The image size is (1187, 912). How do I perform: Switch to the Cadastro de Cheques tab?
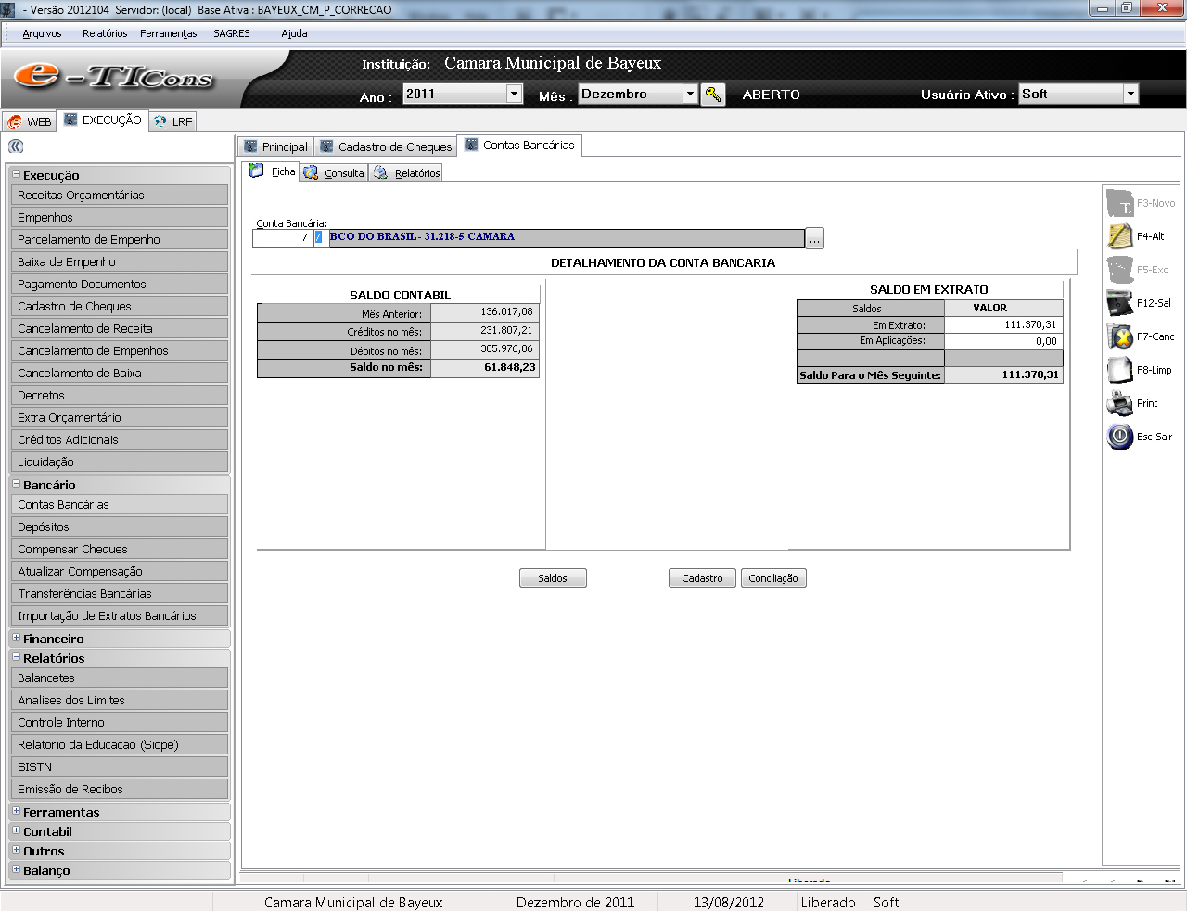[x=386, y=146]
